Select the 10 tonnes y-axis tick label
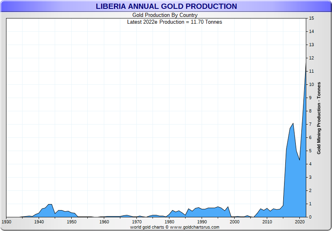Image resolution: width=332 pixels, height=231 pixels. pos(311,85)
